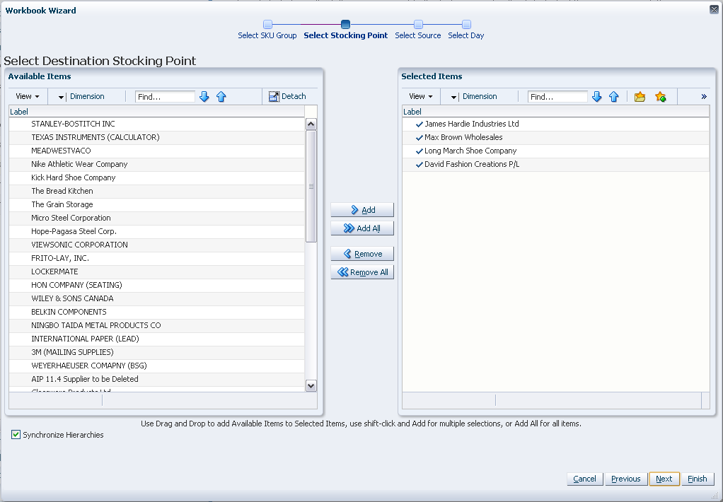
Task: Click the Next button
Action: coord(664,479)
